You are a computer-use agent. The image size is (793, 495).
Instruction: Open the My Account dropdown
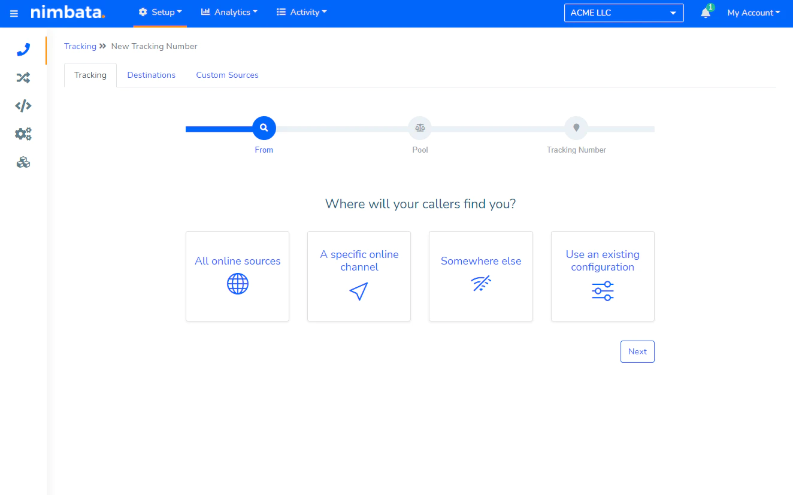(x=753, y=13)
